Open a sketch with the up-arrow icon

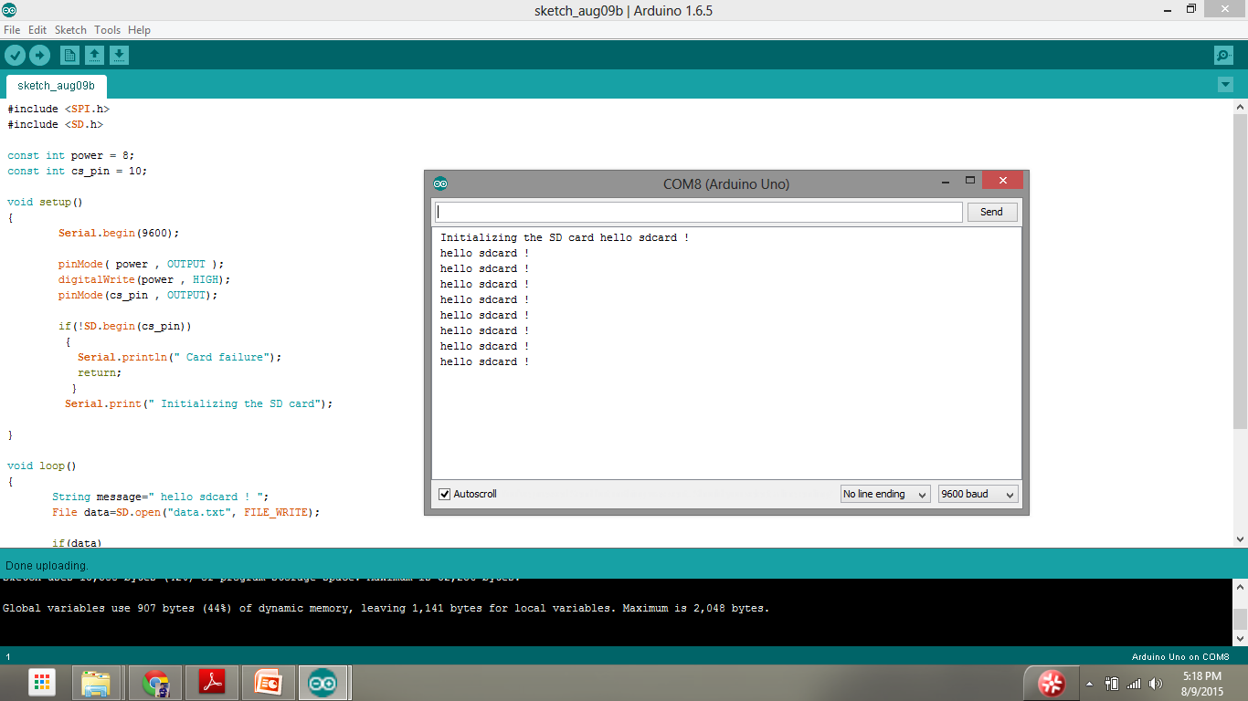point(94,55)
